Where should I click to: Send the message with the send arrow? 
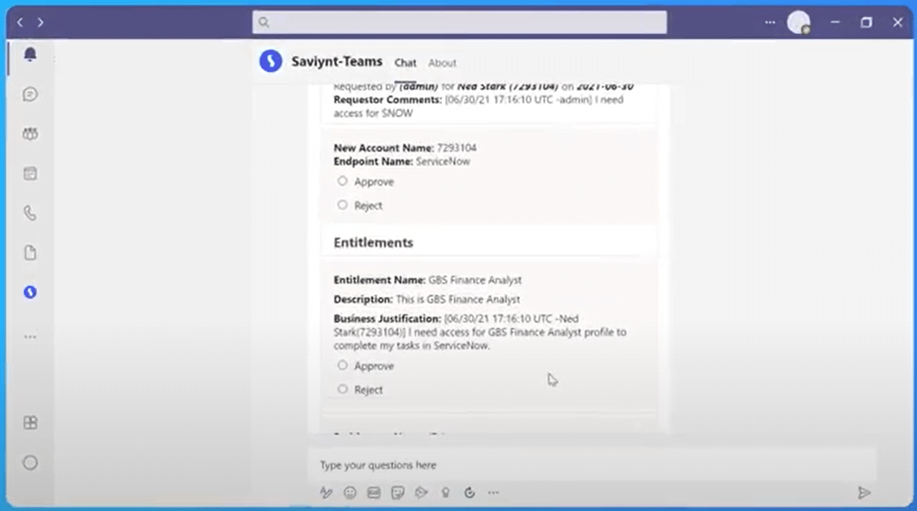865,492
